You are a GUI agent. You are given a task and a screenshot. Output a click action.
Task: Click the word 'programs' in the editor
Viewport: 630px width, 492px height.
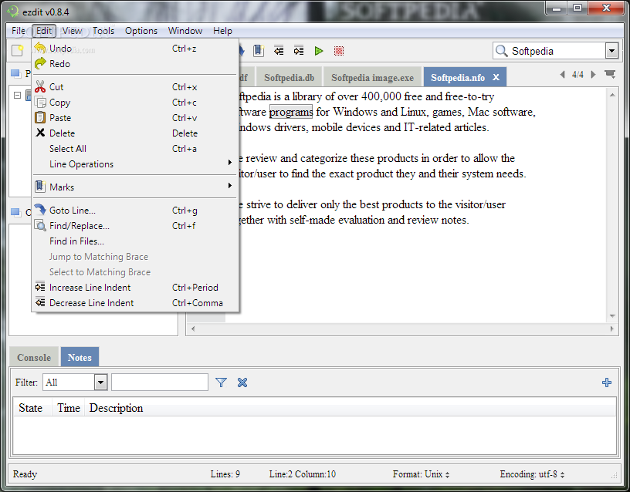point(290,112)
